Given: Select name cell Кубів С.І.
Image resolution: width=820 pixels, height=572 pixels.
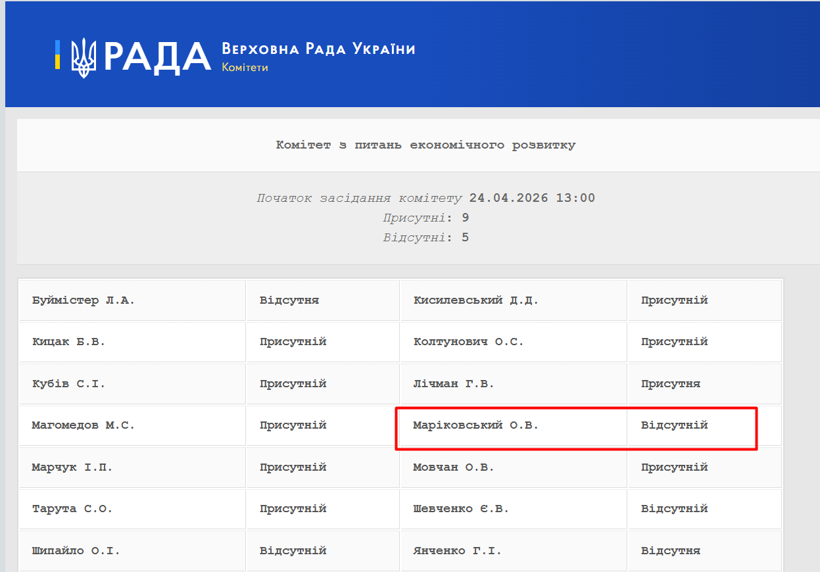Looking at the screenshot, I should tap(132, 384).
